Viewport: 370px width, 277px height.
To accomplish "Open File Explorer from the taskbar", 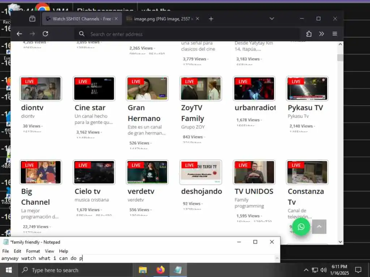I will coord(143,270).
